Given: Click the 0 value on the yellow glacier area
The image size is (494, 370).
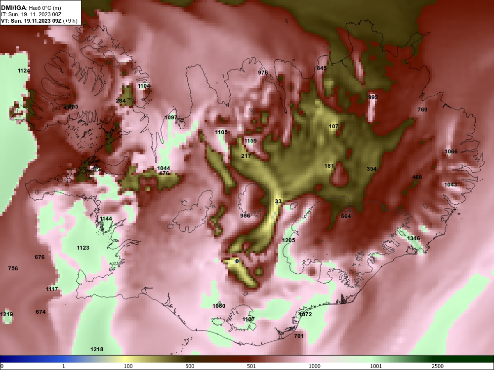Looking at the screenshot, I should (x=237, y=261).
